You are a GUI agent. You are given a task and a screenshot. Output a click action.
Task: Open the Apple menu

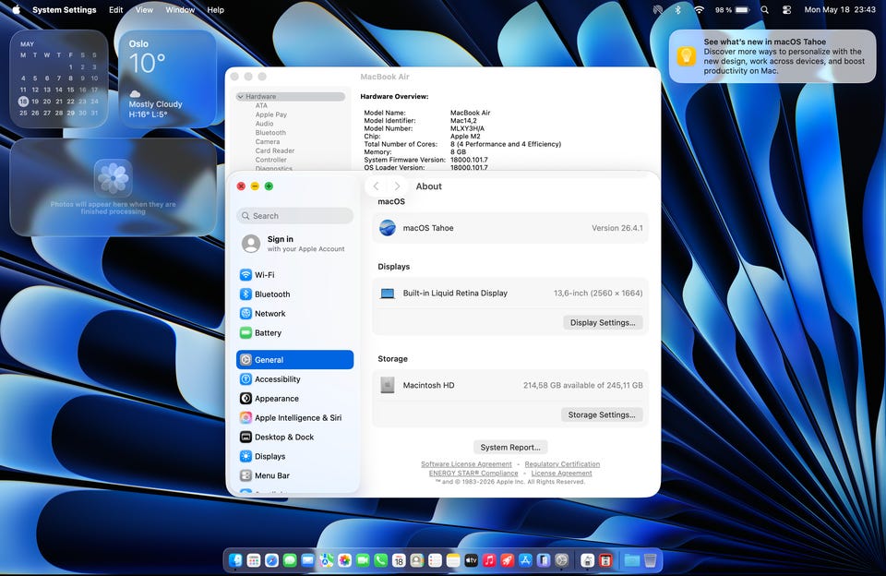[x=16, y=9]
